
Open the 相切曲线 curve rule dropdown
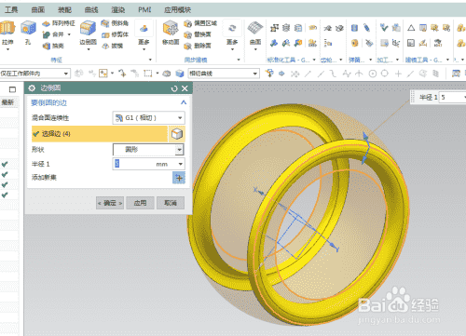pyautogui.click(x=224, y=74)
